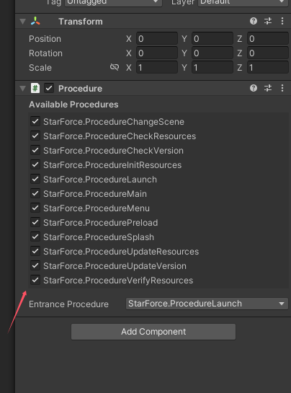The image size is (291, 393).
Task: Open Transform component three-dot menu
Action: pyautogui.click(x=282, y=21)
